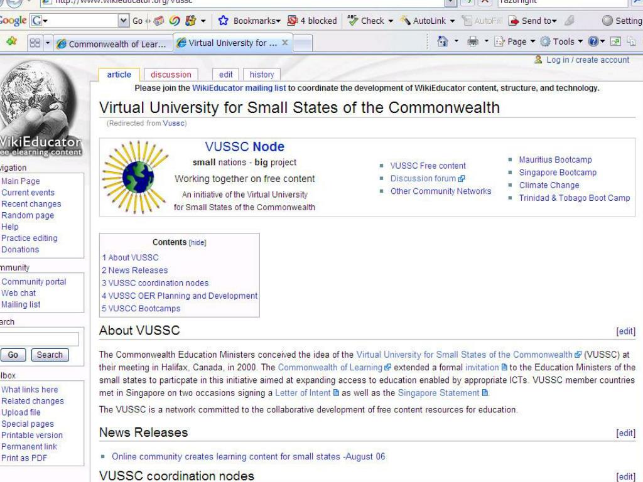
Task: Click the VUSSC pencil-sun globe image
Action: click(136, 177)
